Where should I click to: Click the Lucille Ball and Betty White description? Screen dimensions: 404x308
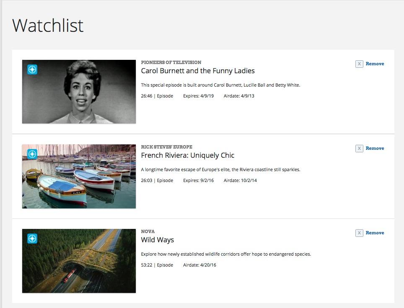tap(220, 85)
